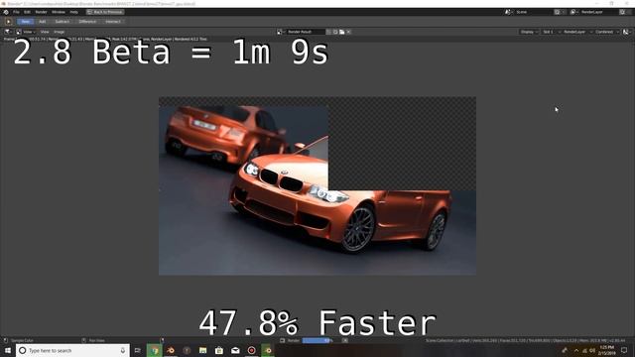Image resolution: width=635 pixels, height=357 pixels.
Task: Click the Scene browse icon
Action: coord(509,12)
